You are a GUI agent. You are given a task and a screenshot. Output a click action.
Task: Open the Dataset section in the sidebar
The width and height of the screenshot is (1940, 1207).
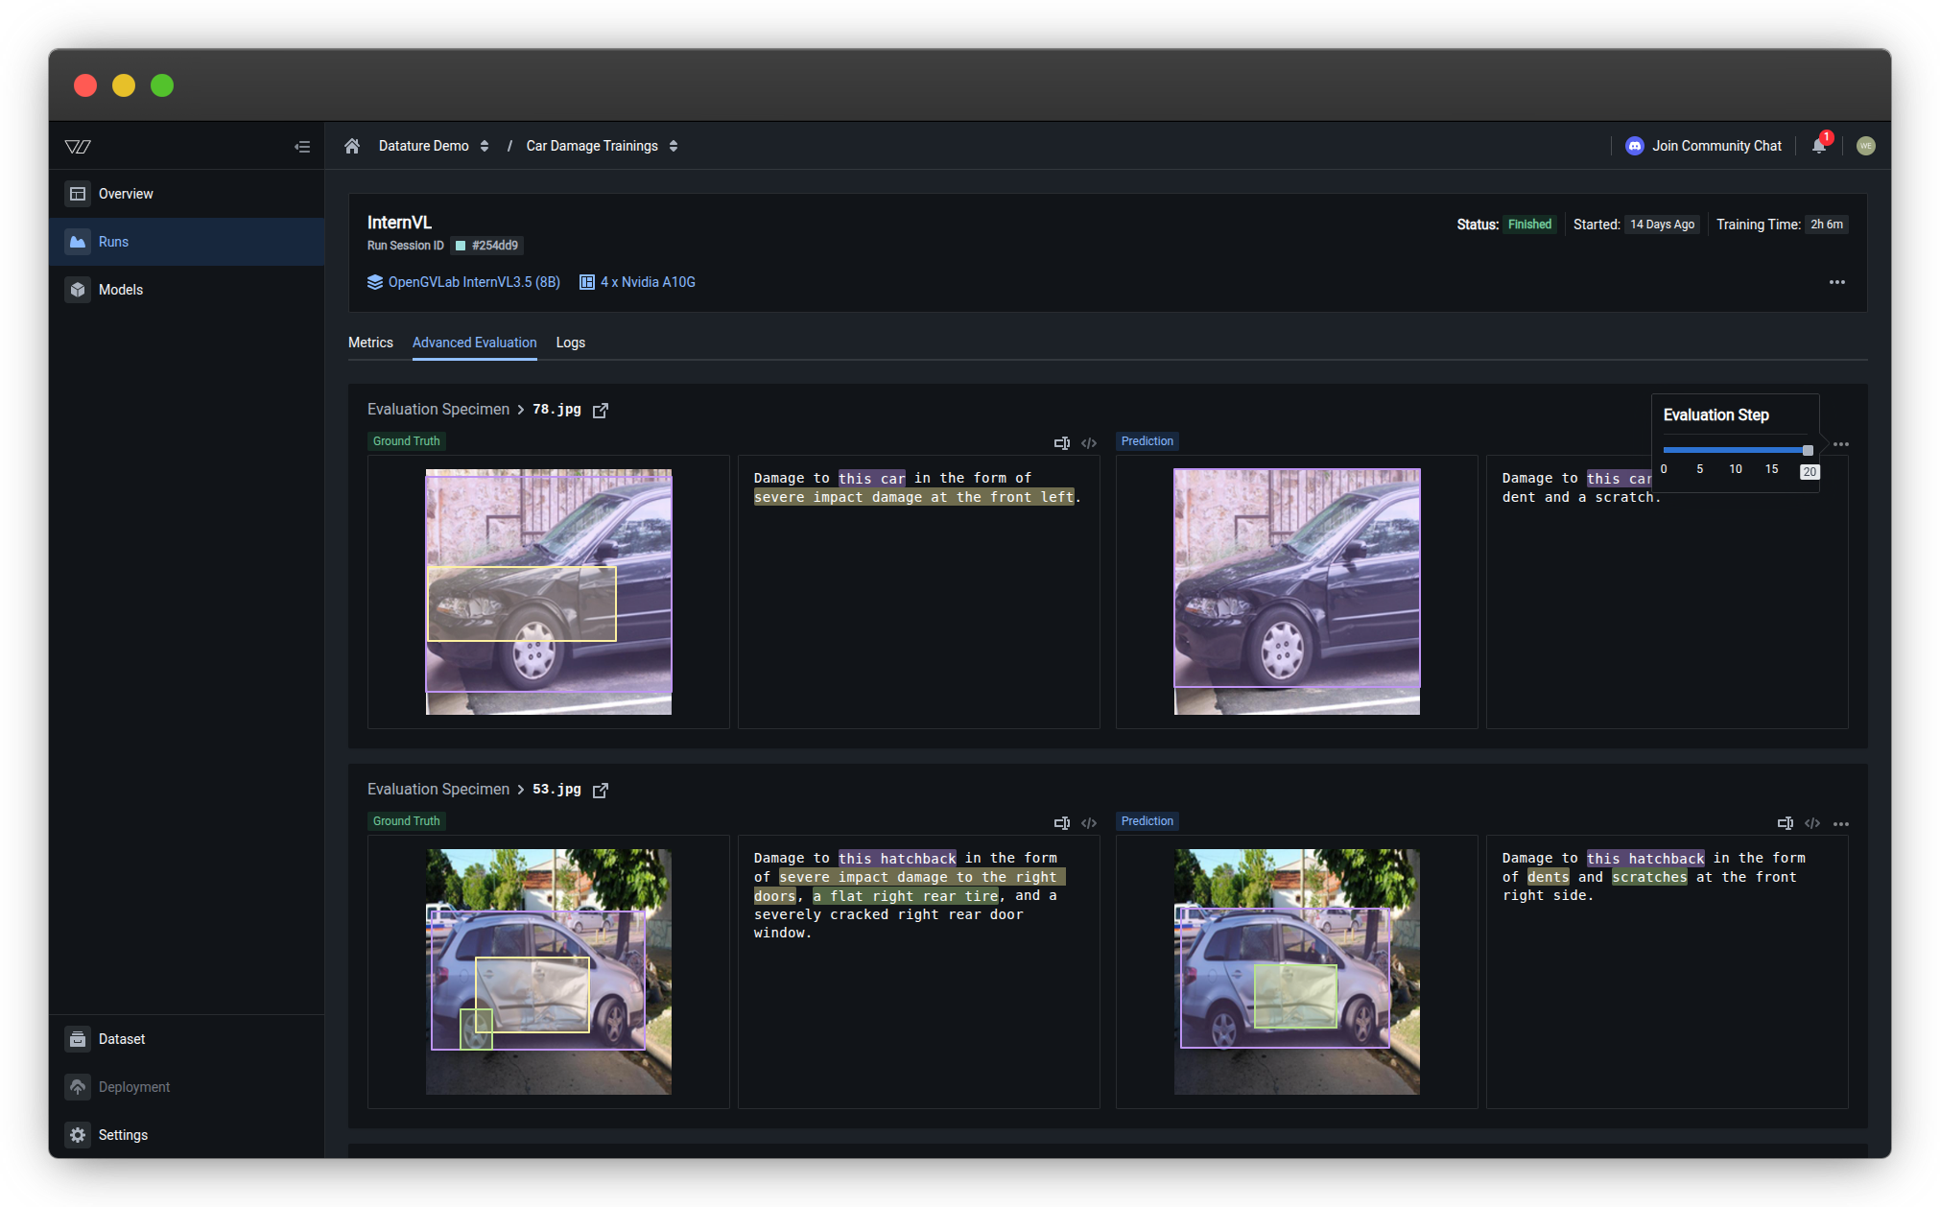point(122,1039)
